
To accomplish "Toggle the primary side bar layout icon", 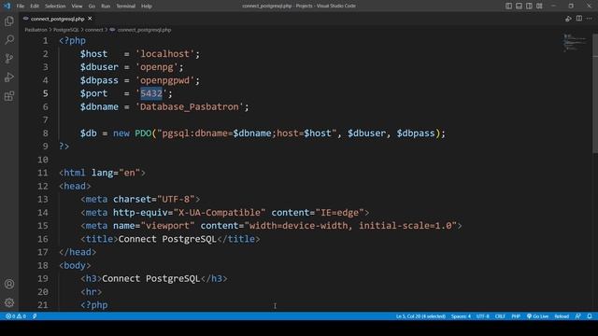I will (x=508, y=6).
